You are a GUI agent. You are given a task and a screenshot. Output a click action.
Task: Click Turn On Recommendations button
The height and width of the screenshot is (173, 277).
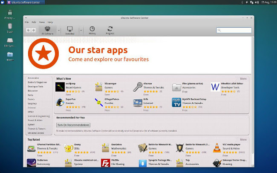click(x=73, y=125)
